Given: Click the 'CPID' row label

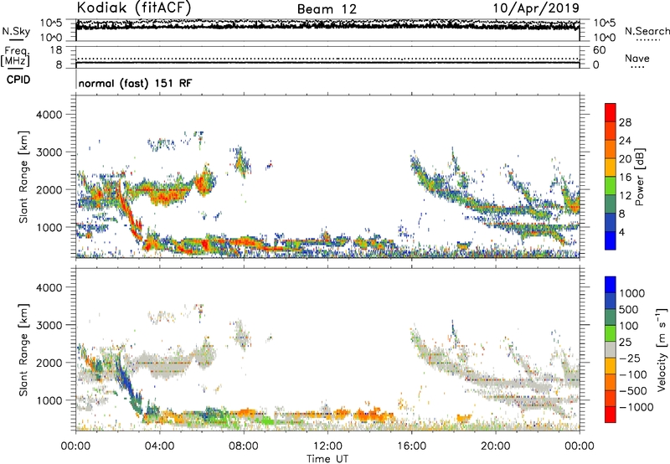Looking at the screenshot, I should (x=18, y=80).
